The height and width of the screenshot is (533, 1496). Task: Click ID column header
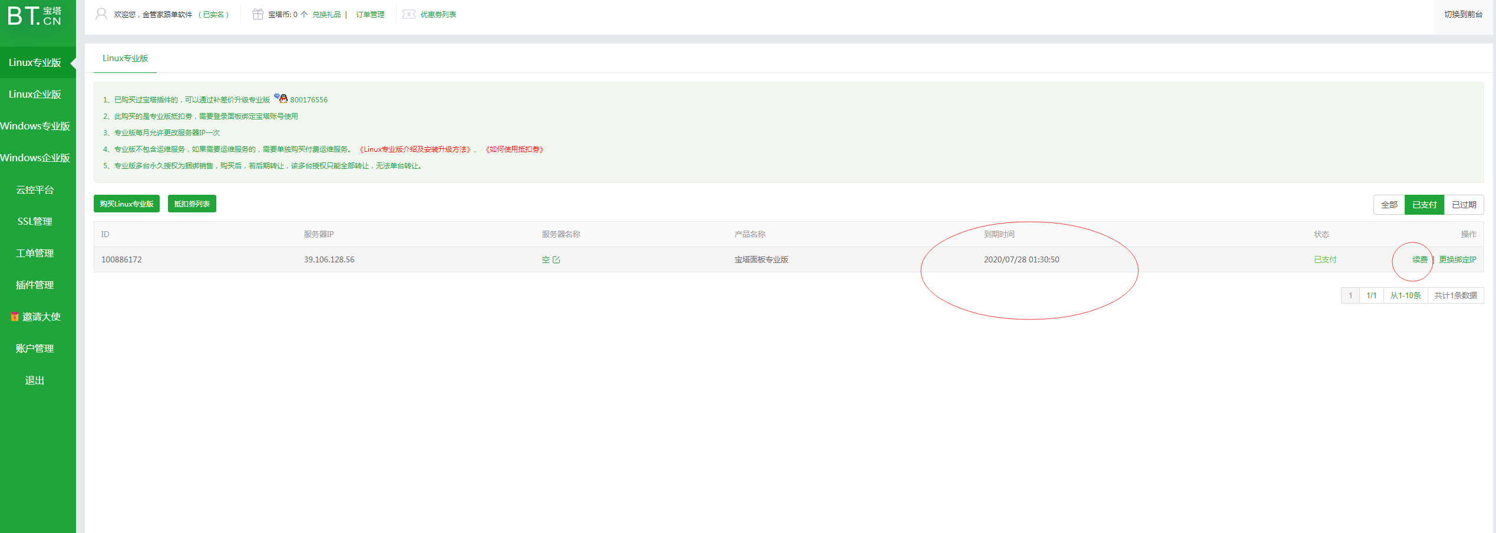coord(105,234)
